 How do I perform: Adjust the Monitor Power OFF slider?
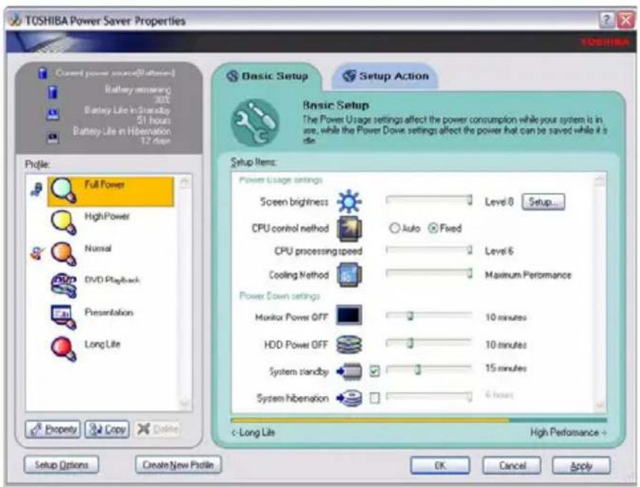[x=429, y=315]
